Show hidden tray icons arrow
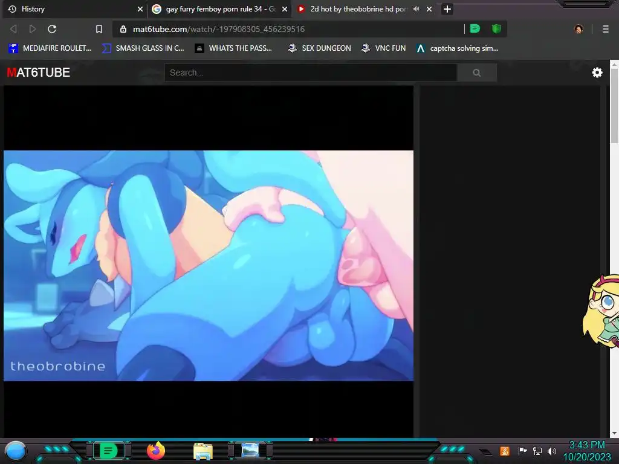Image resolution: width=619 pixels, height=464 pixels. pyautogui.click(x=487, y=452)
